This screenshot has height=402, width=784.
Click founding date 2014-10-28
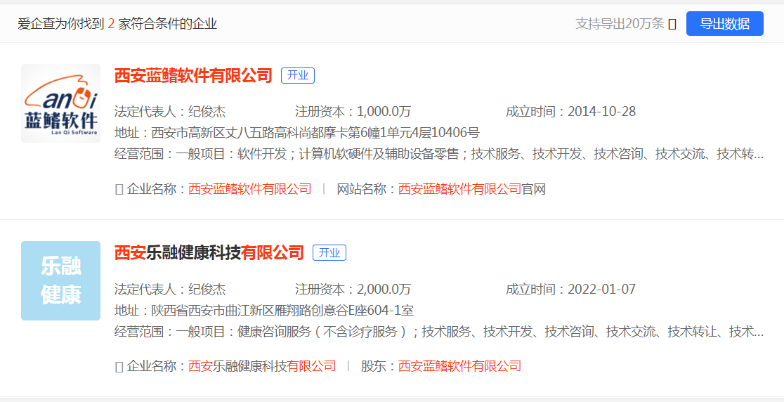(x=601, y=112)
